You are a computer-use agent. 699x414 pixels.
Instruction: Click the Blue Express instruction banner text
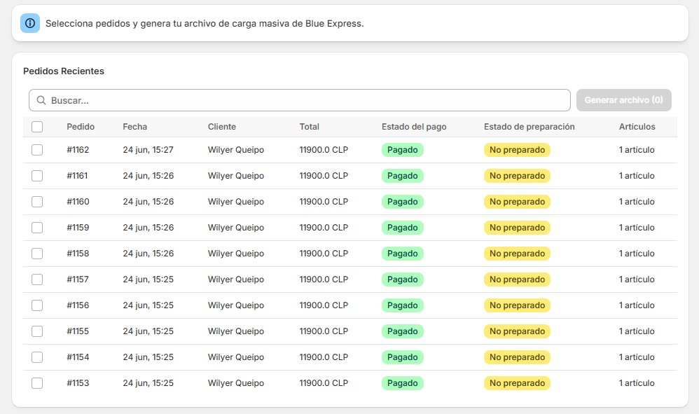pyautogui.click(x=205, y=23)
